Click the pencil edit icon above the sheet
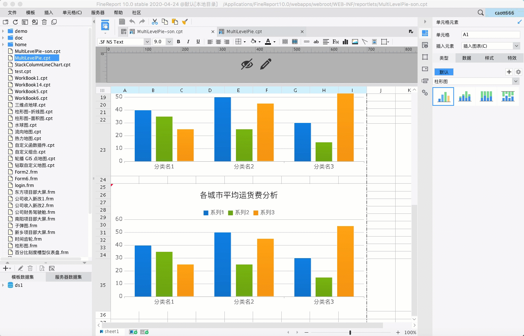This screenshot has height=336, width=524. [x=266, y=64]
